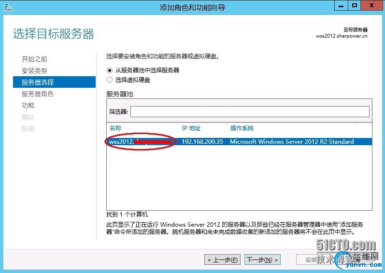Click the IP cell 192.168.200.35

click(202, 142)
